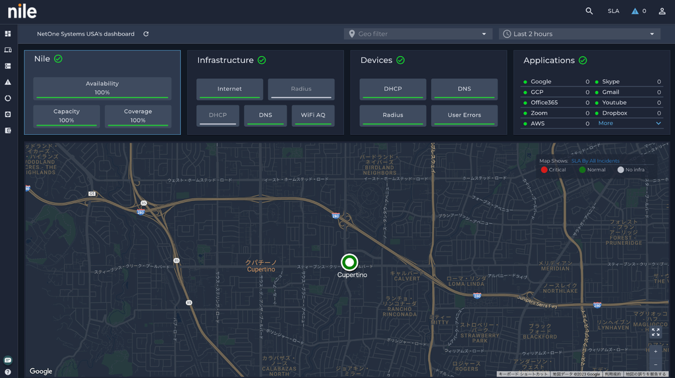Open the help question mark icon
Viewport: 675px width, 378px height.
tap(8, 372)
